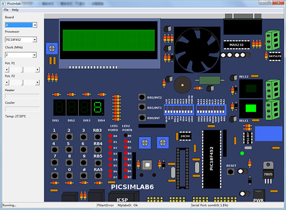Push the RA5 button beside keypad
This screenshot has height=210, width=286.
98,176
